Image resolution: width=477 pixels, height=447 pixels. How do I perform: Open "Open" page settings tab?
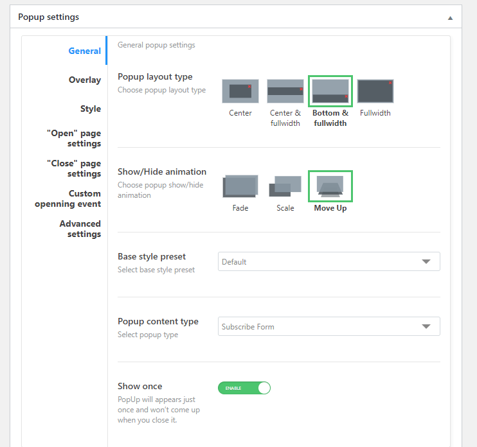point(74,138)
